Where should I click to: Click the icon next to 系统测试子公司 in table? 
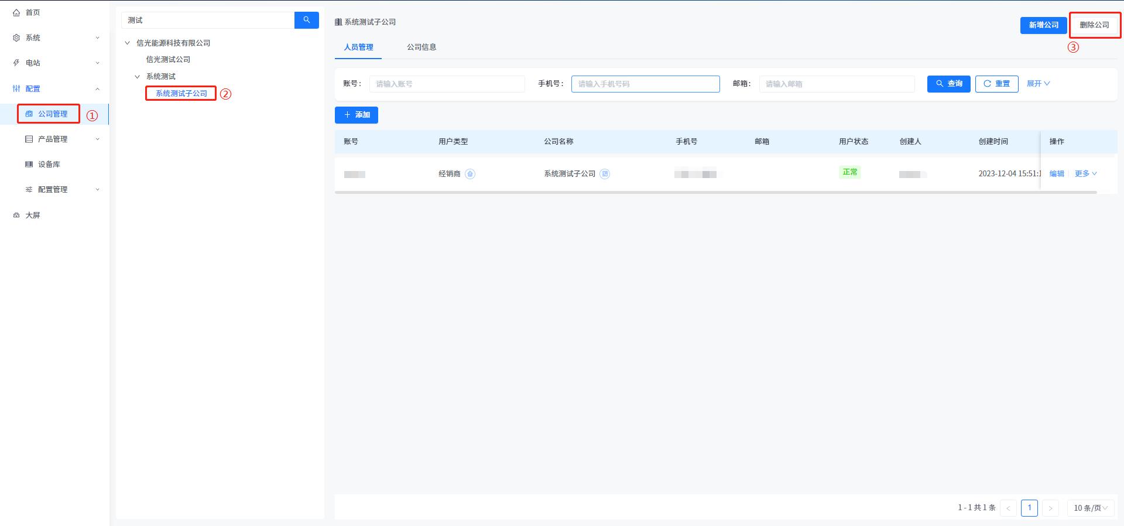coord(605,174)
